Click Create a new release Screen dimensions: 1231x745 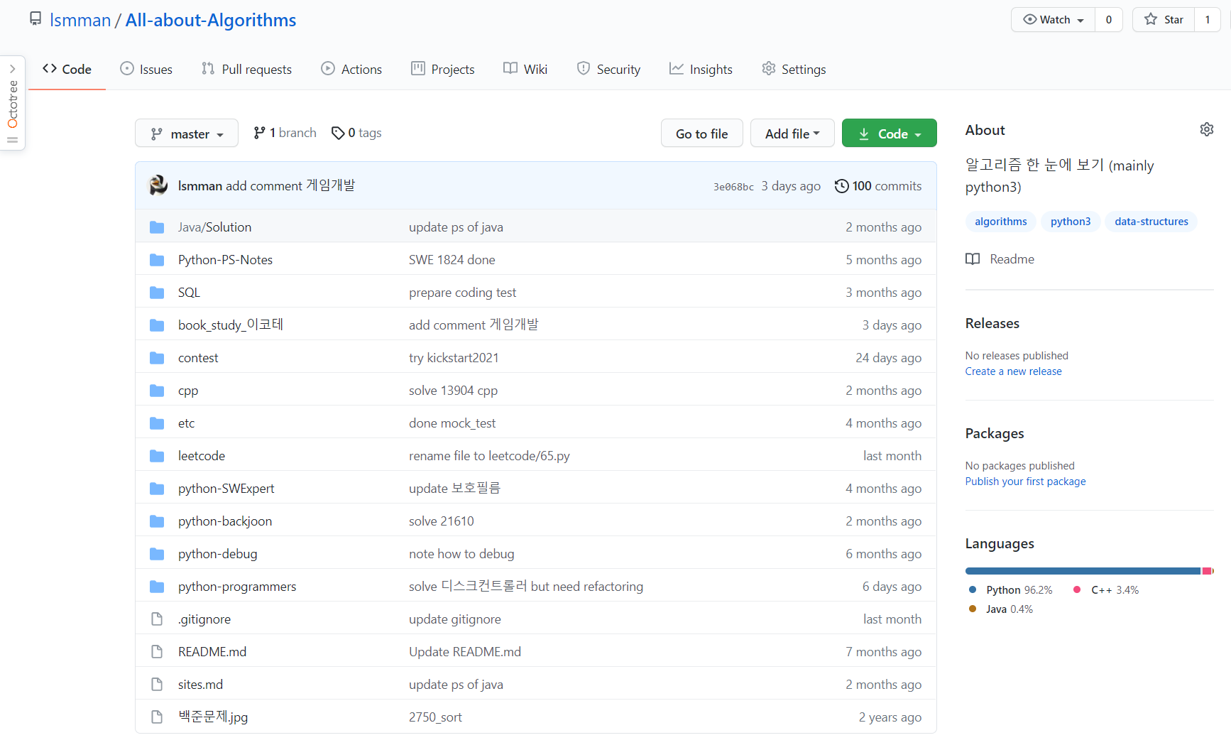pyautogui.click(x=1014, y=371)
